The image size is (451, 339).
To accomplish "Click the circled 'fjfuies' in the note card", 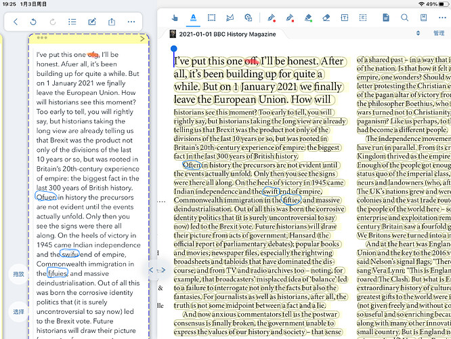I will [x=58, y=273].
